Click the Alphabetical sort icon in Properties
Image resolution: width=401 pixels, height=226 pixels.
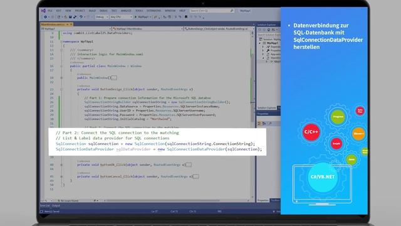264,124
